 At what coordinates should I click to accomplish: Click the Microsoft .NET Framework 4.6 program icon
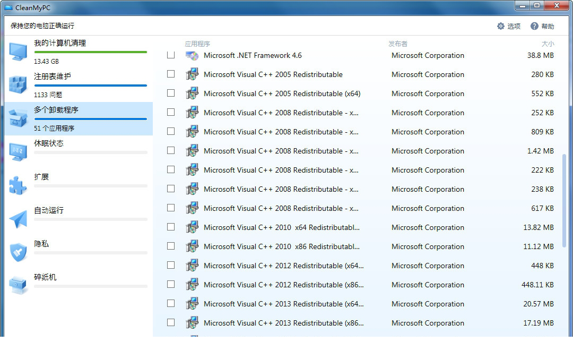click(x=192, y=56)
